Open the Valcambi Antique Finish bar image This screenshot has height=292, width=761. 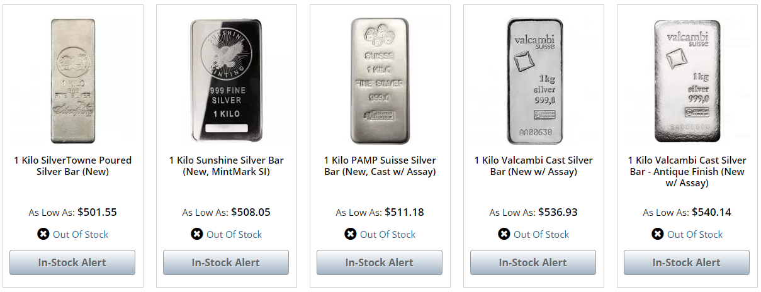point(687,81)
